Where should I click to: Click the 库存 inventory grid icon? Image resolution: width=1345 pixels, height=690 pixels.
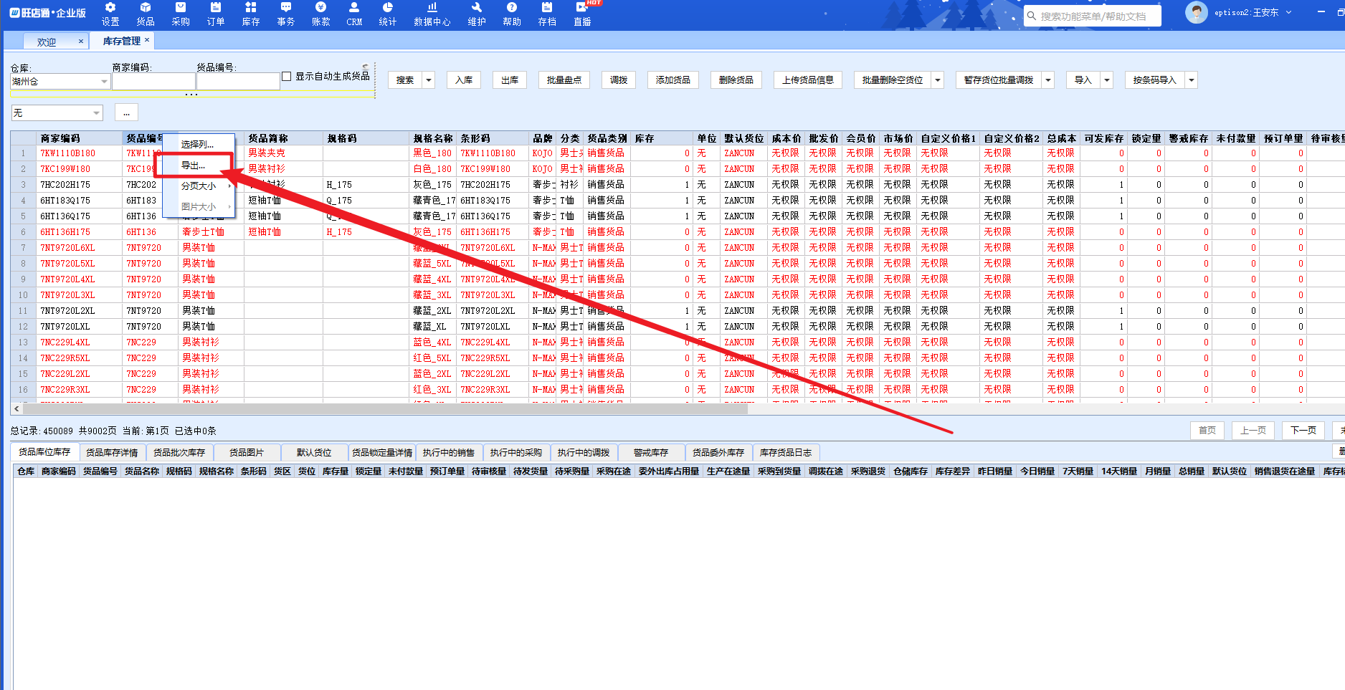pyautogui.click(x=250, y=8)
